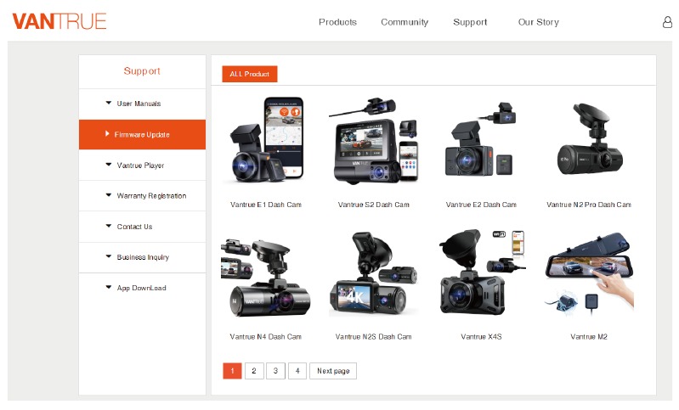Open Vantrue S2 Dash Cam image

point(374,141)
